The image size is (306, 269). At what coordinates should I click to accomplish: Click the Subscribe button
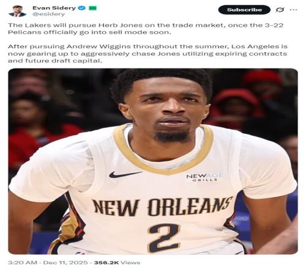pyautogui.click(x=244, y=10)
